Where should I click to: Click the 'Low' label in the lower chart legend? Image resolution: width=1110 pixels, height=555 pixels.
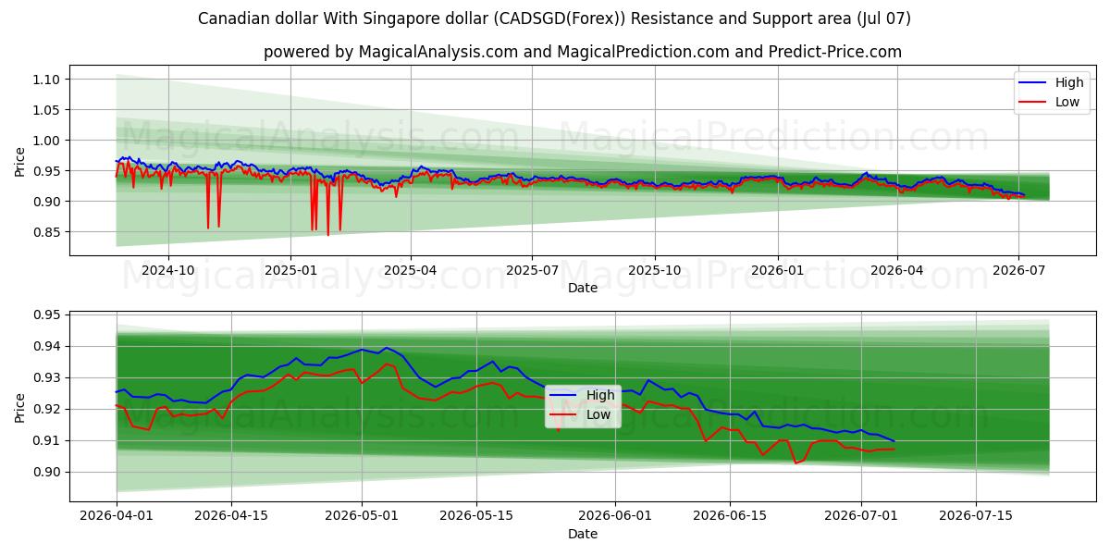pyautogui.click(x=598, y=414)
